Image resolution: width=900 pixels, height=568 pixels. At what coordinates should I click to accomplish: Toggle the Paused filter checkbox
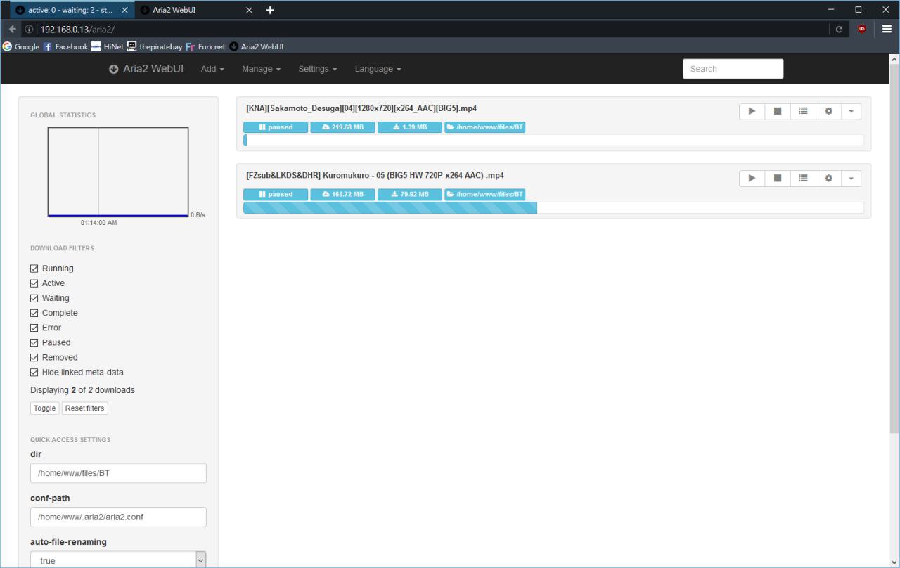(34, 342)
